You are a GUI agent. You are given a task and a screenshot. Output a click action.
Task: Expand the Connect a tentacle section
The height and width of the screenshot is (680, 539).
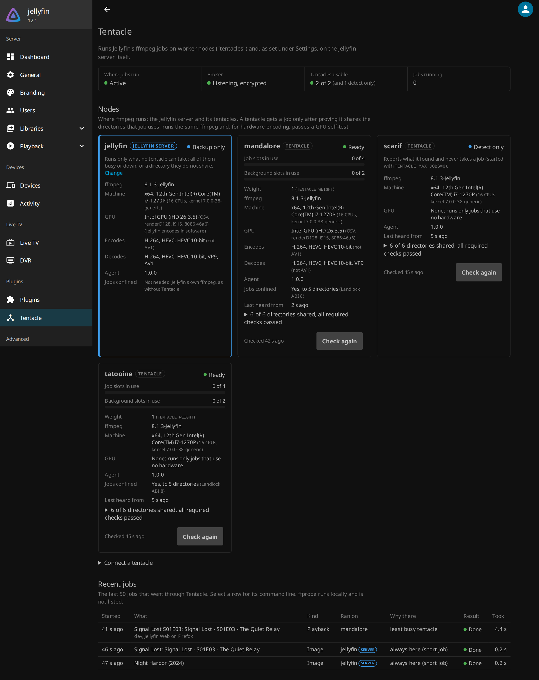(126, 563)
